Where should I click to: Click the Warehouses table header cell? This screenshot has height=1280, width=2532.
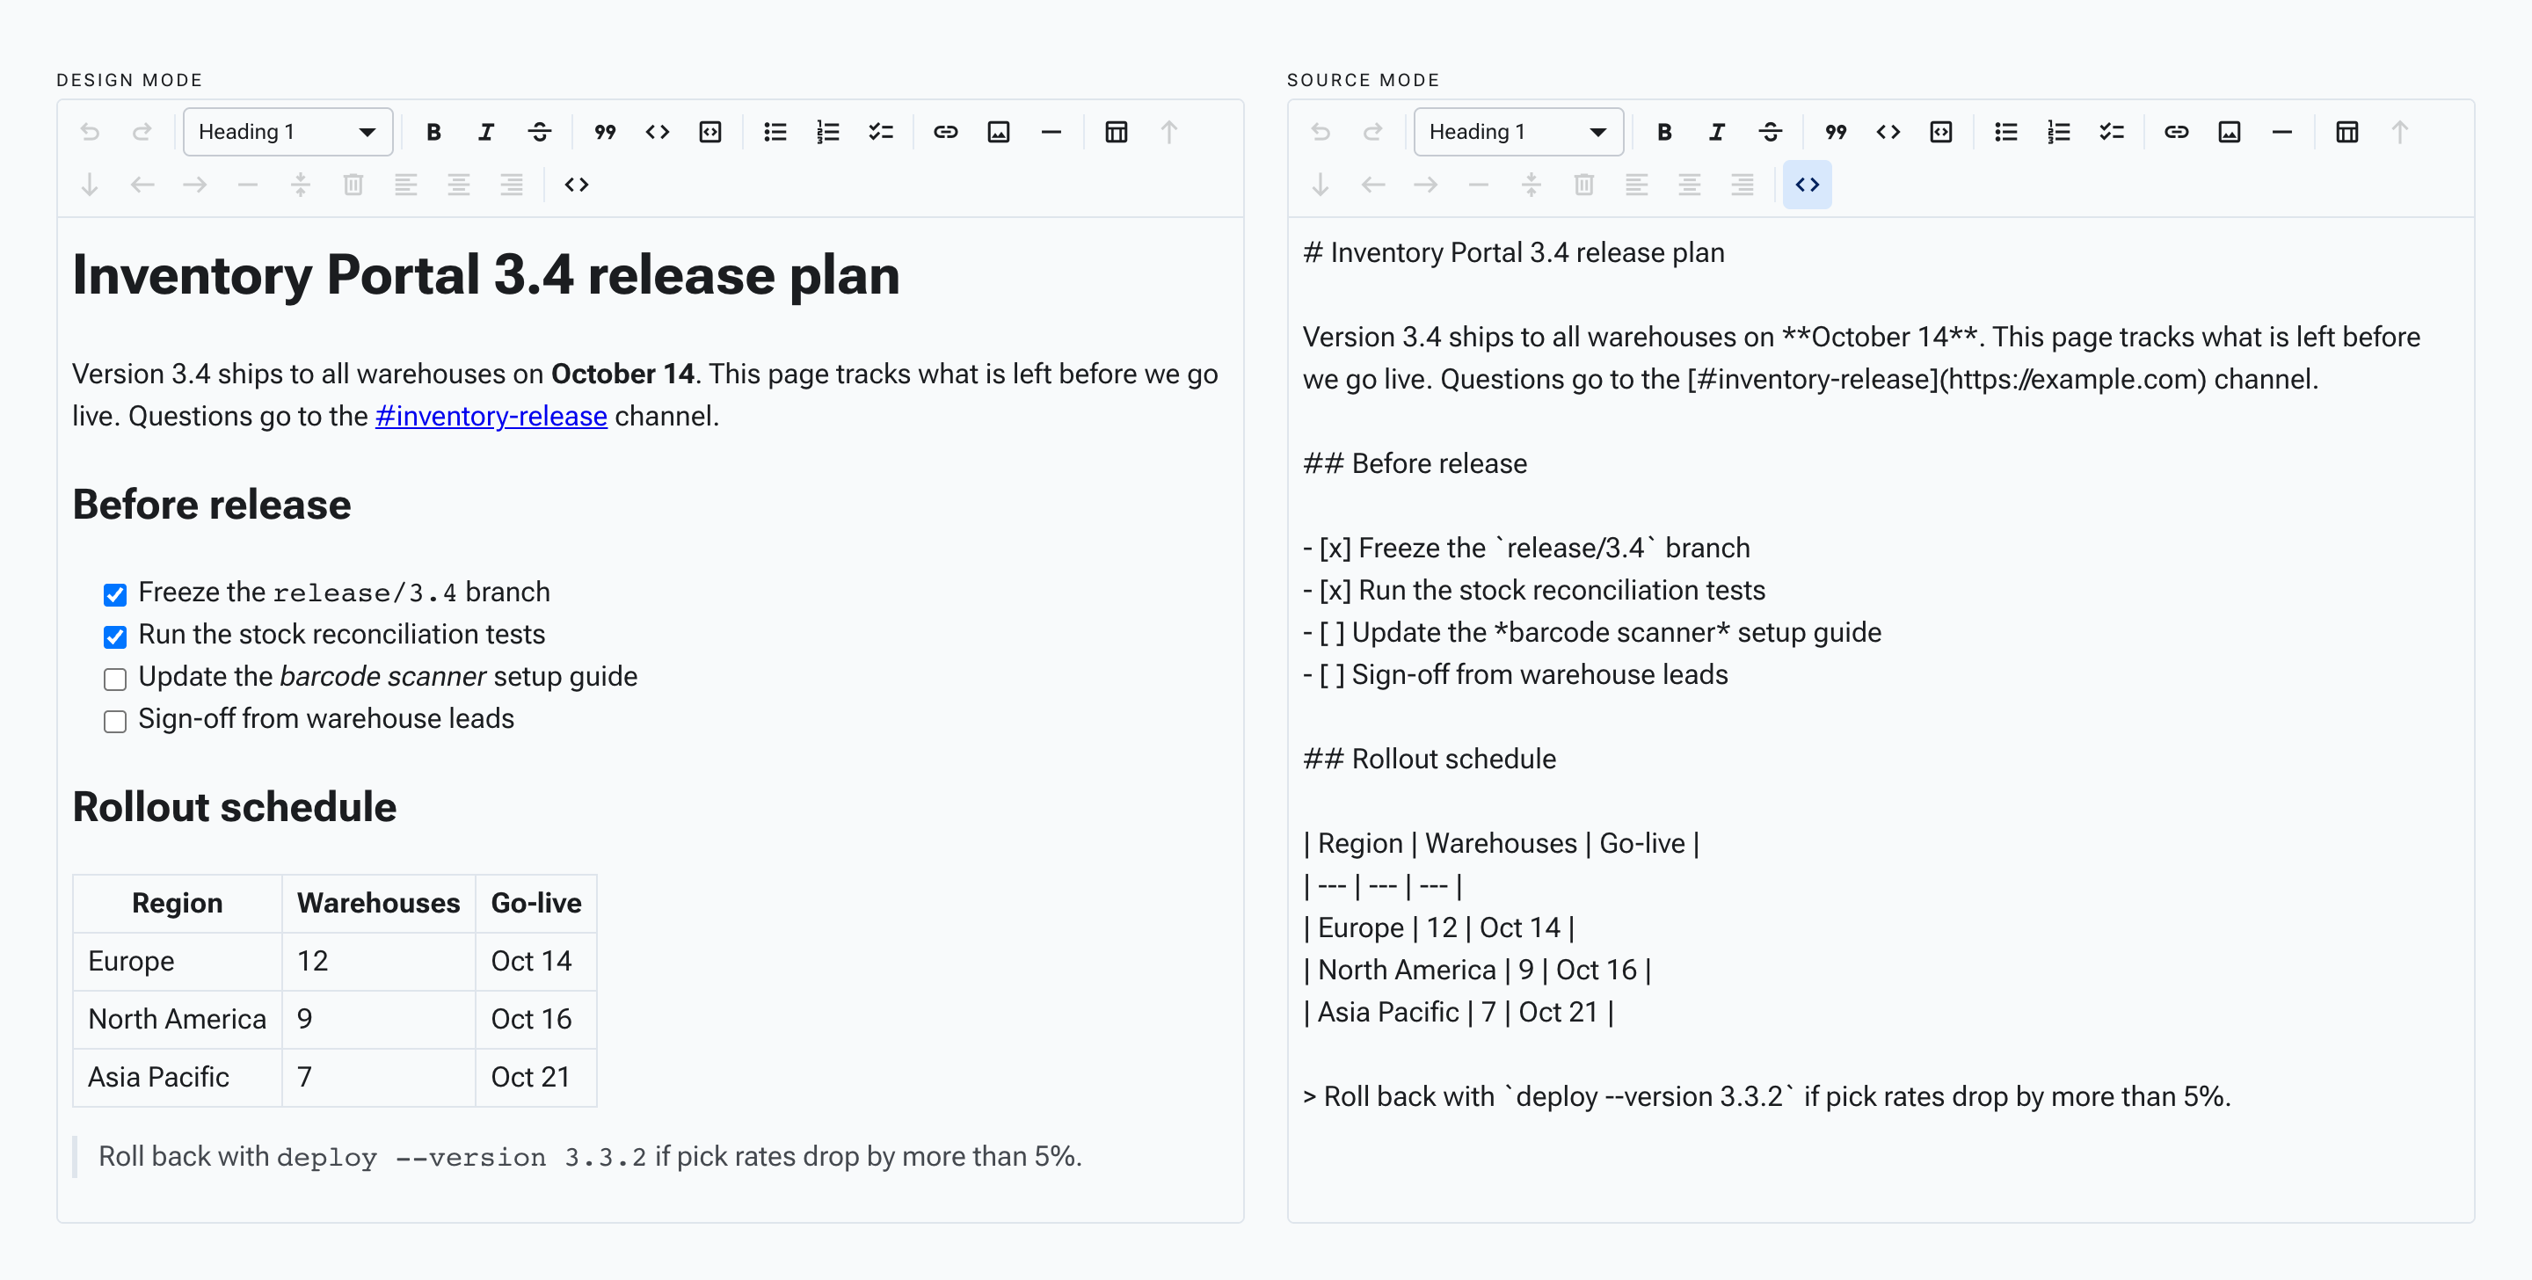pos(378,904)
